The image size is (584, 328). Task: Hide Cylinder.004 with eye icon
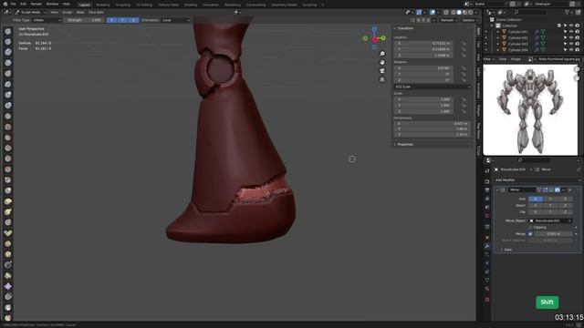tap(571, 50)
